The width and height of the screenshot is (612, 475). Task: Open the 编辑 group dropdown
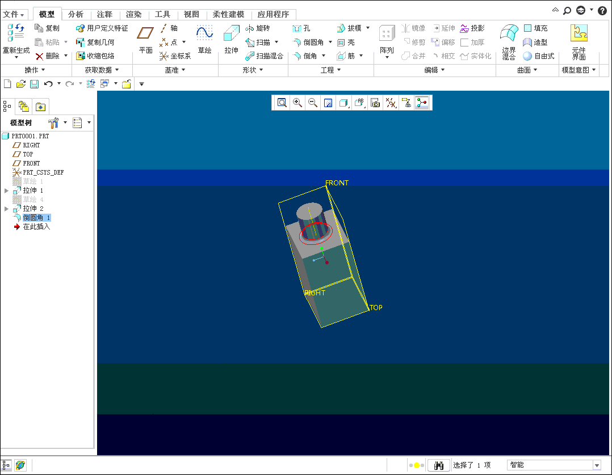[434, 70]
